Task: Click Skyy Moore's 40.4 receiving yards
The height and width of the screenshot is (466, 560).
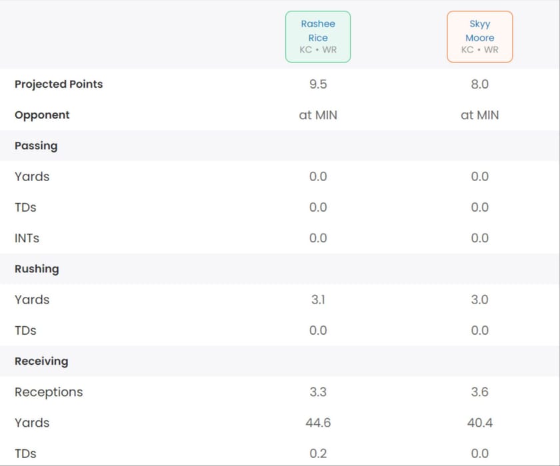Action: click(x=479, y=423)
